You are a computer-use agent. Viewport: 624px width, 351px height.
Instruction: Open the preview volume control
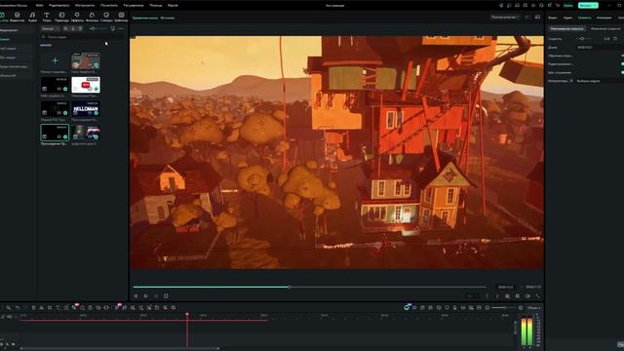click(x=527, y=296)
